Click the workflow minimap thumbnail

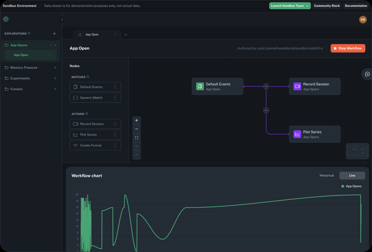358,151
